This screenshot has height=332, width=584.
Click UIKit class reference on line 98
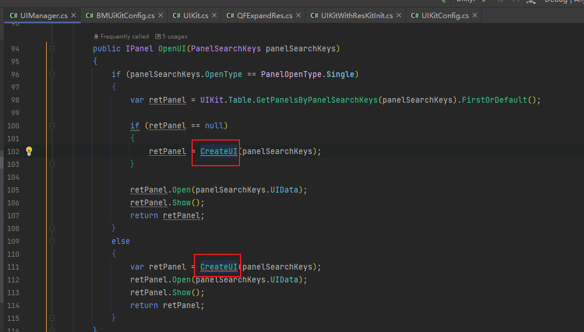[x=212, y=100]
